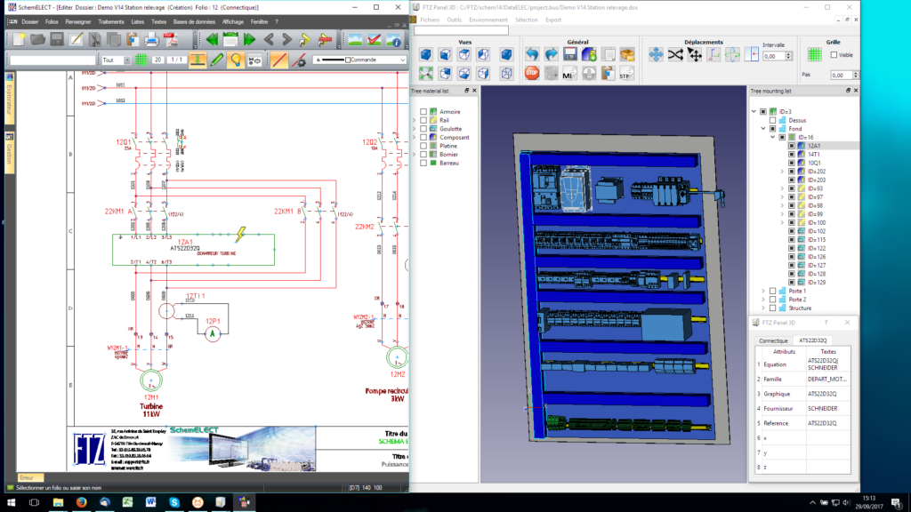Screen dimensions: 911x512
Task: Check the Goulotte checkbox in material list
Action: [x=423, y=129]
